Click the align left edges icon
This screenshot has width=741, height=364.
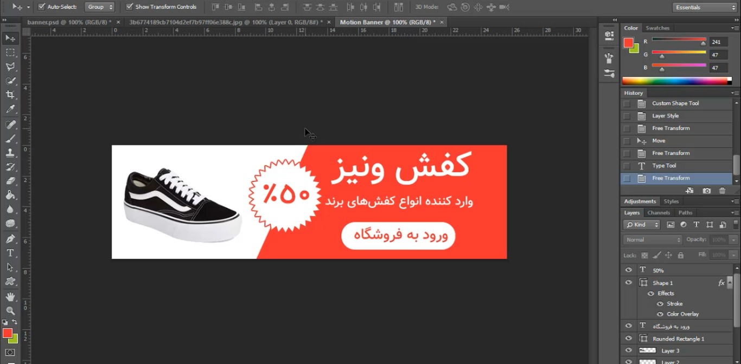click(x=258, y=7)
